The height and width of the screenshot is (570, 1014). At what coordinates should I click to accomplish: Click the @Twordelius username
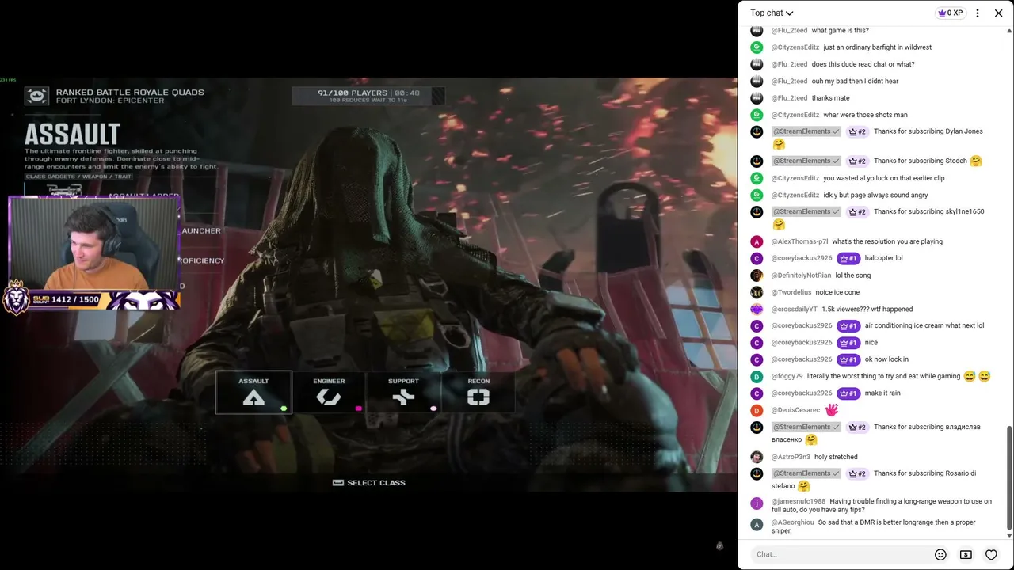(x=791, y=292)
